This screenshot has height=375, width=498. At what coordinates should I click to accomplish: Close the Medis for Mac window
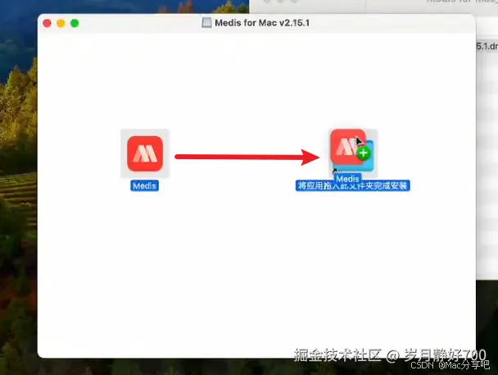(x=47, y=23)
